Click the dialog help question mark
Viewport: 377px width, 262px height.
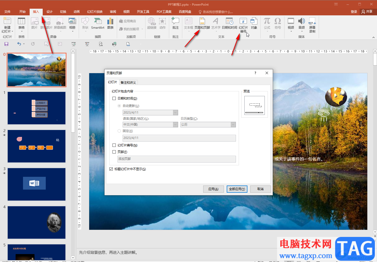pos(255,73)
